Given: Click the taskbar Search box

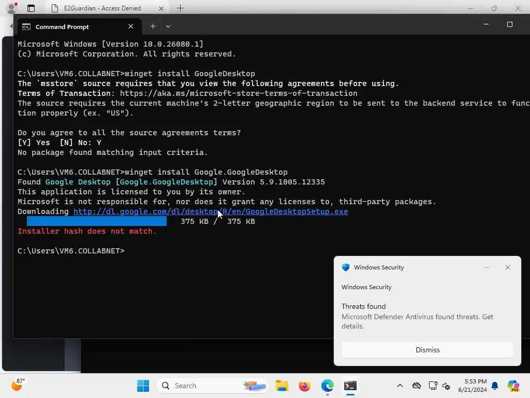Looking at the screenshot, I should coord(212,386).
